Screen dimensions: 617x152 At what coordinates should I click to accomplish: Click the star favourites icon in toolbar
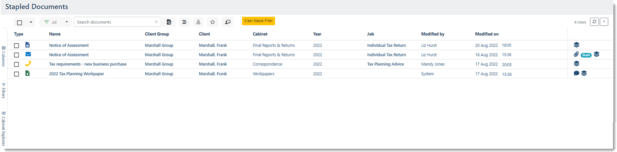[212, 22]
